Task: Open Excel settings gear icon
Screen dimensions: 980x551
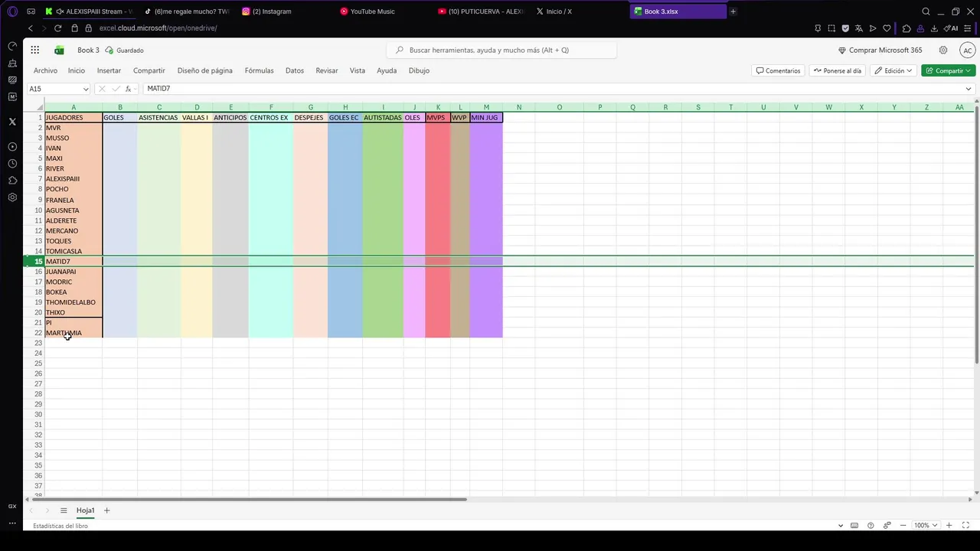Action: tap(943, 50)
